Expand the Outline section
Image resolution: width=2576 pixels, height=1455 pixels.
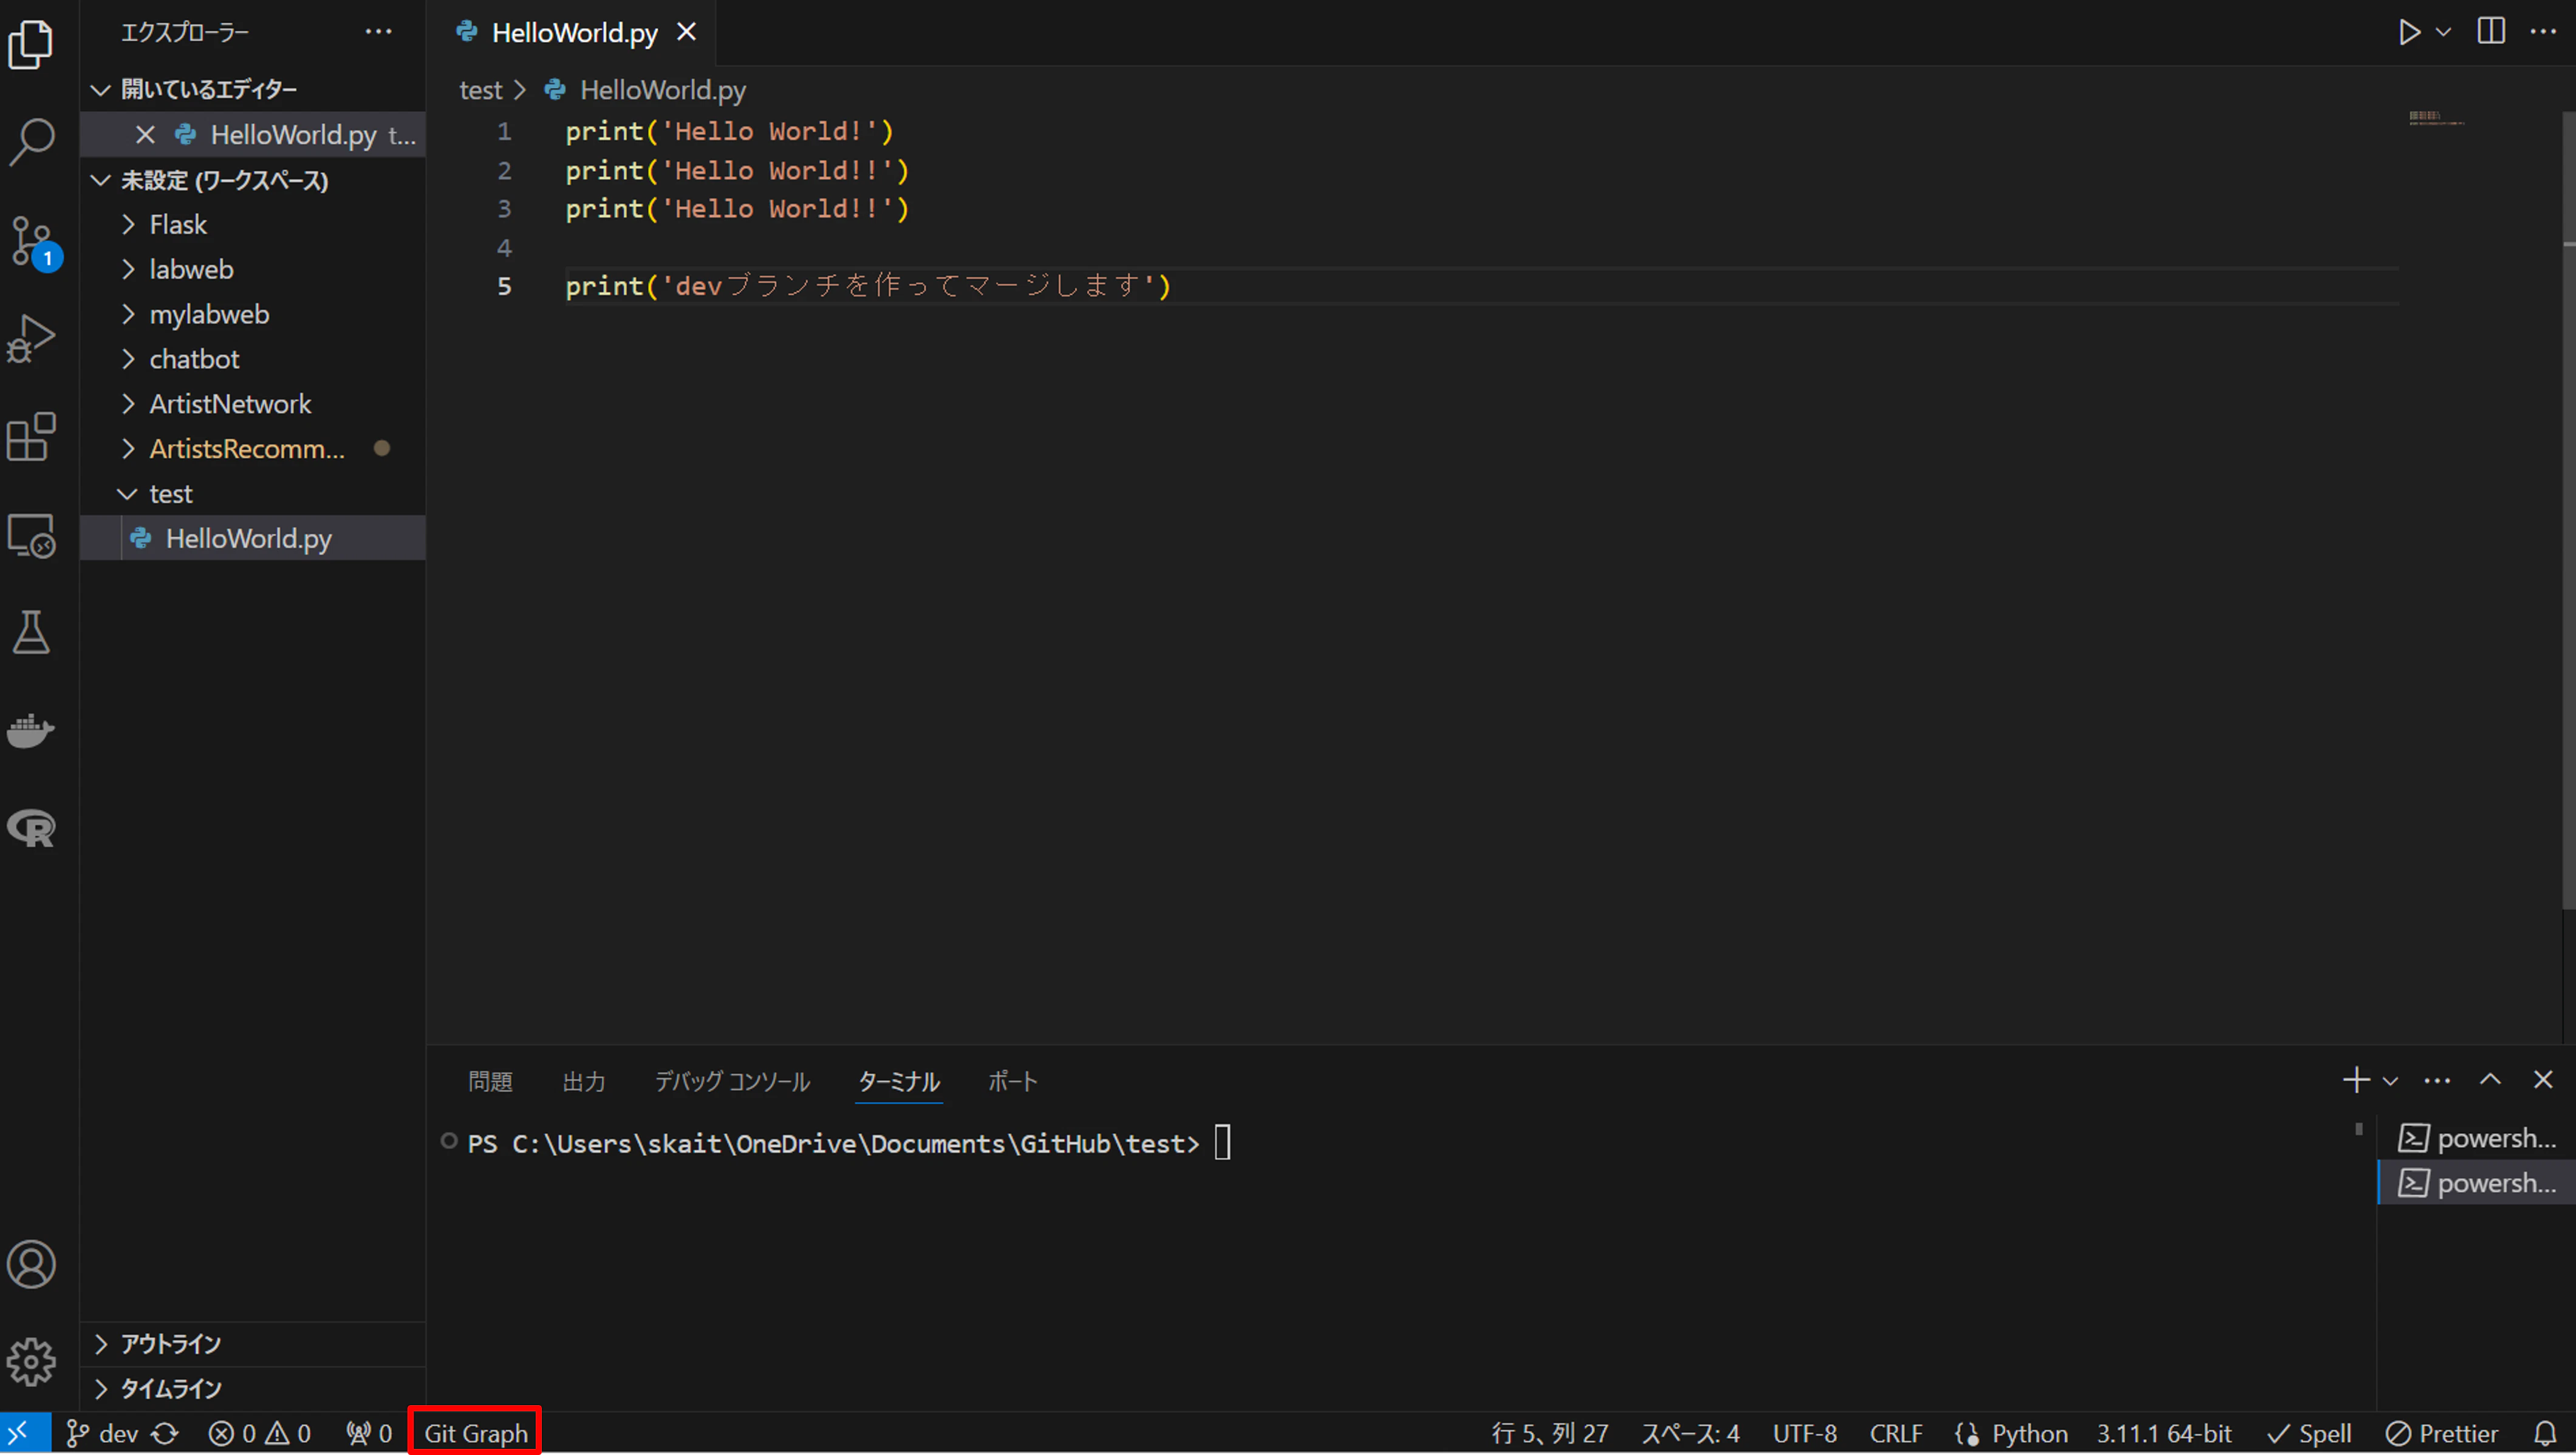pos(253,1343)
